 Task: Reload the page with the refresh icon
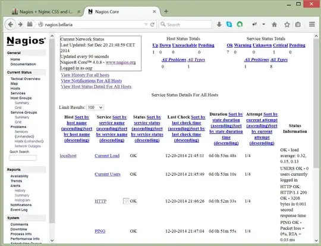click(152, 24)
